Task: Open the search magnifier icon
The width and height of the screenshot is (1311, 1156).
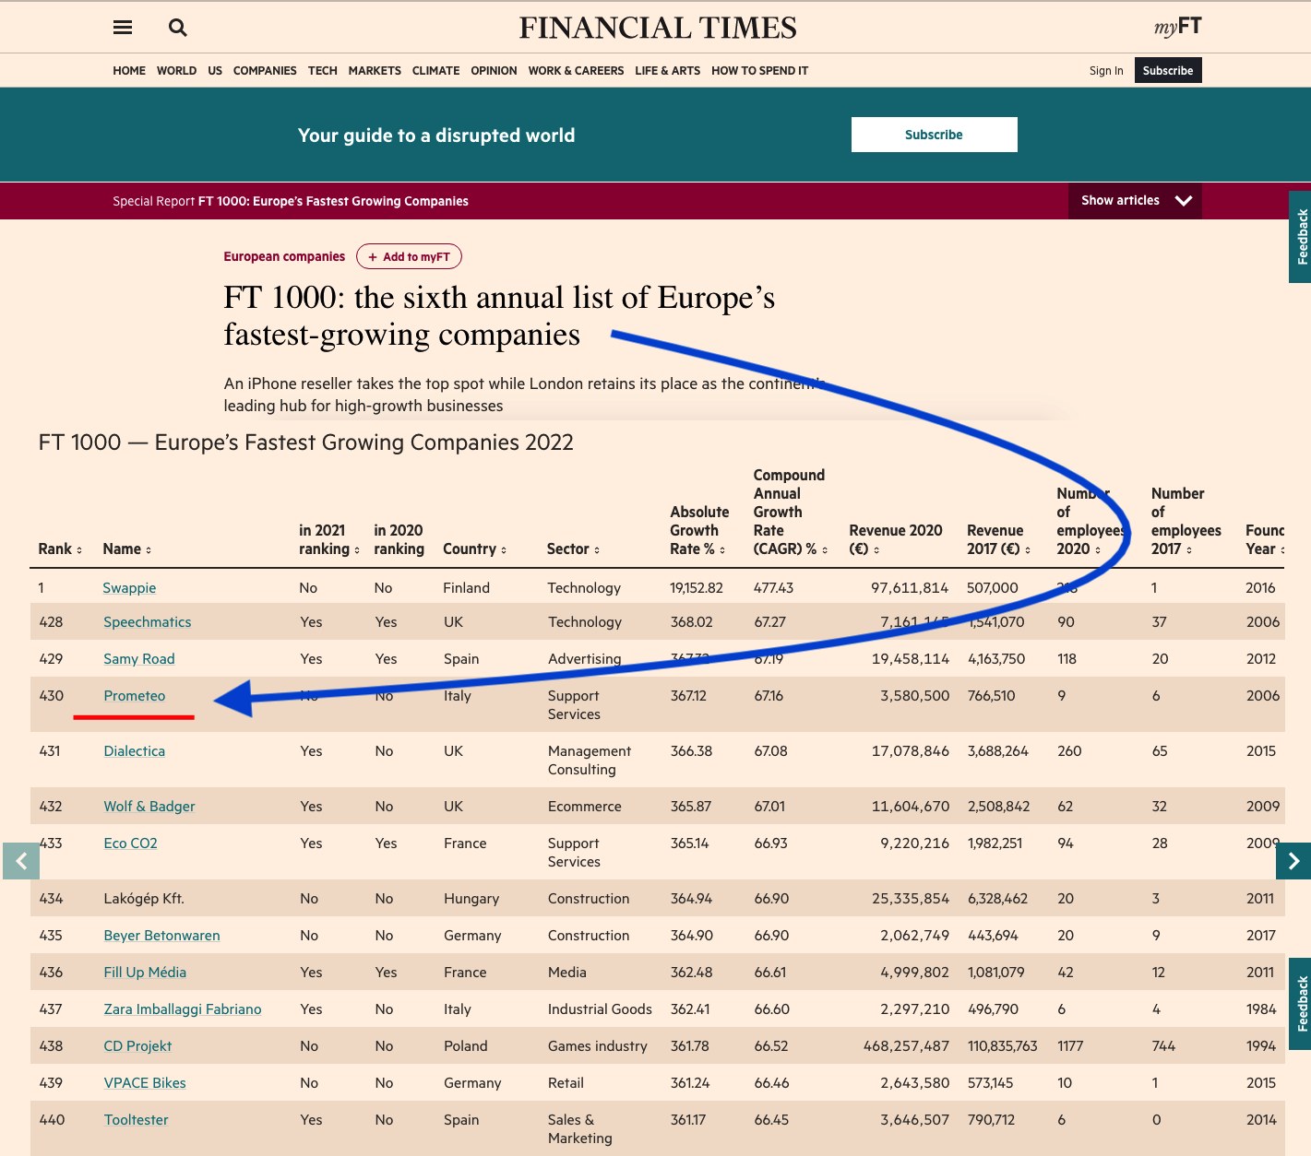Action: (178, 28)
